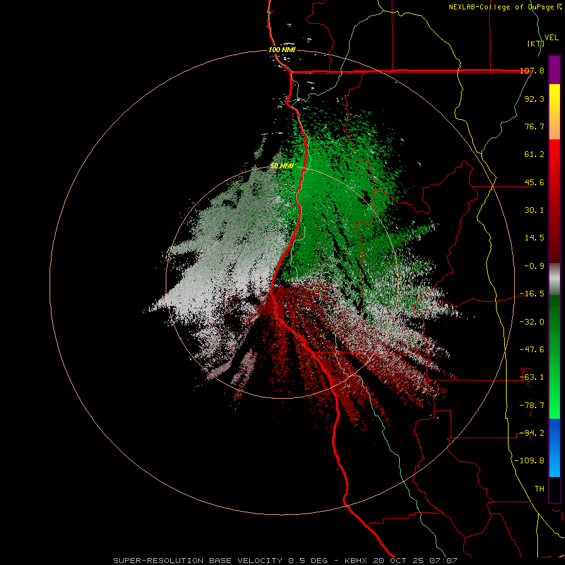Click the [KT] units label
This screenshot has width=565, height=565.
[x=535, y=43]
